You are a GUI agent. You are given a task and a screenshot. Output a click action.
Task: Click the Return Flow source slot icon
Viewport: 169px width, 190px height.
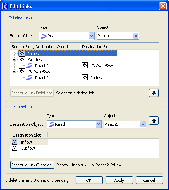22,71
